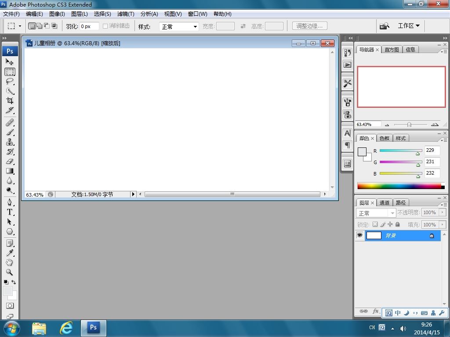Viewport: 450px width, 337px height.
Task: Click the Navigator zoom out button
Action: (x=387, y=125)
